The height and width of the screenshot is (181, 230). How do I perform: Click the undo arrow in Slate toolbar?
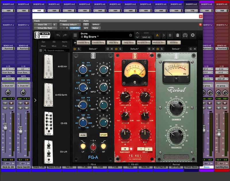coord(58,35)
